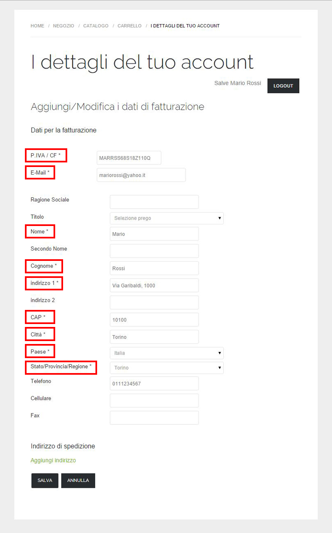Go to HOME in the breadcrumb
Image resolution: width=332 pixels, height=533 pixels.
pos(37,26)
